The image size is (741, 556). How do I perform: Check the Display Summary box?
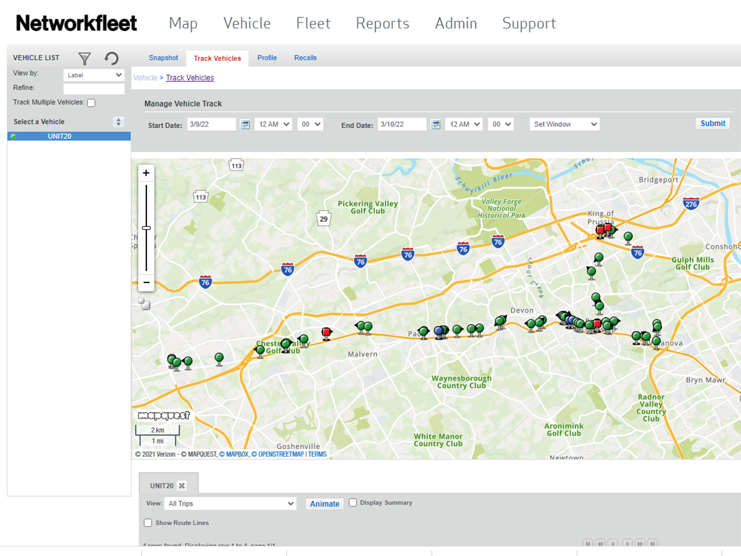click(x=353, y=503)
